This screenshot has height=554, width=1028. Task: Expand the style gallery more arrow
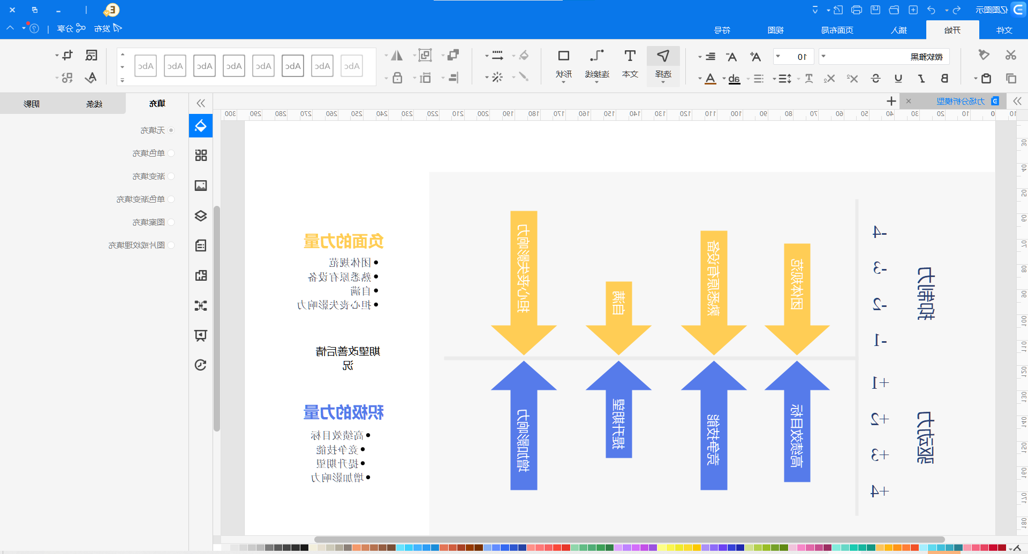(123, 81)
